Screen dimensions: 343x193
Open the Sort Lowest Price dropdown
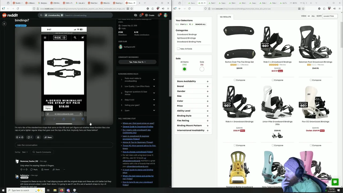[x=330, y=16]
